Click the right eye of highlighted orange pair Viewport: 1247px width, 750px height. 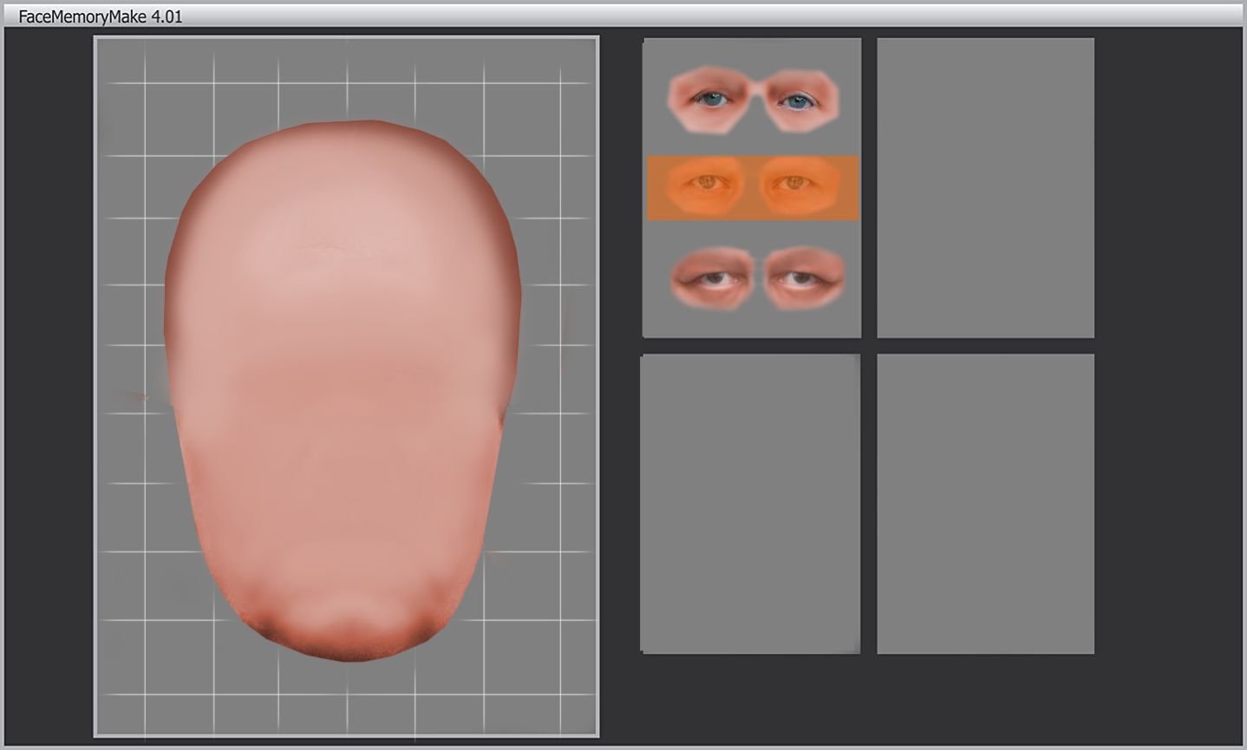tap(793, 183)
